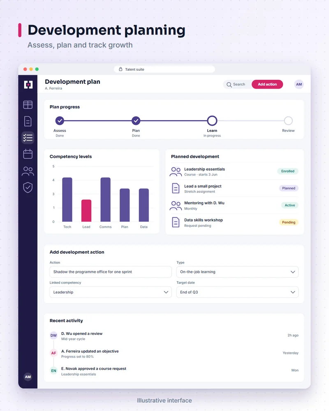The width and height of the screenshot is (329, 411).
Task: Click the AM avatar at sidebar bottom
Action: coord(28,376)
